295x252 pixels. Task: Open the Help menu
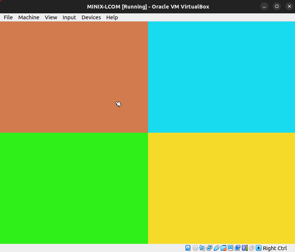click(x=112, y=17)
